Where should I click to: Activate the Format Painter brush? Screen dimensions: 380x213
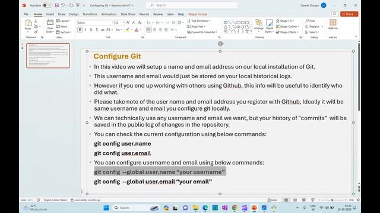(x=36, y=32)
